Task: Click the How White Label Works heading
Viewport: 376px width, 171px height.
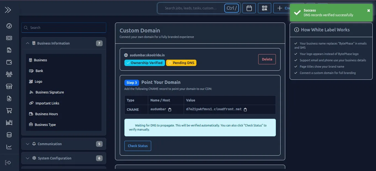Action: pos(325,30)
